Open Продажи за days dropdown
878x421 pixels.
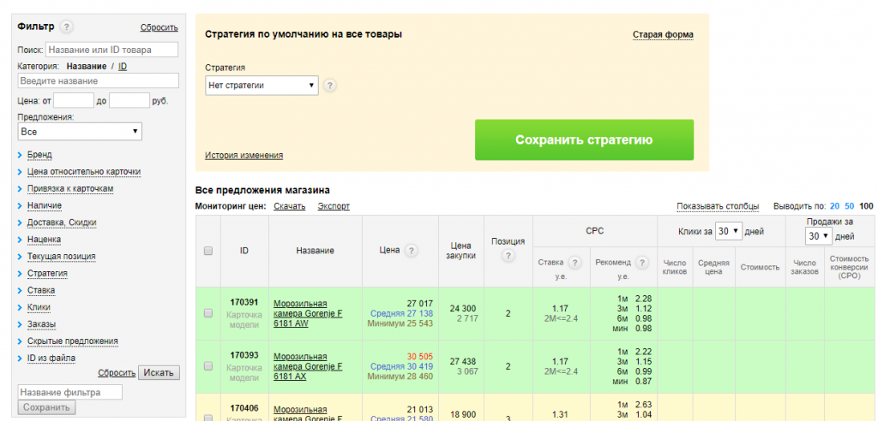[x=819, y=236]
